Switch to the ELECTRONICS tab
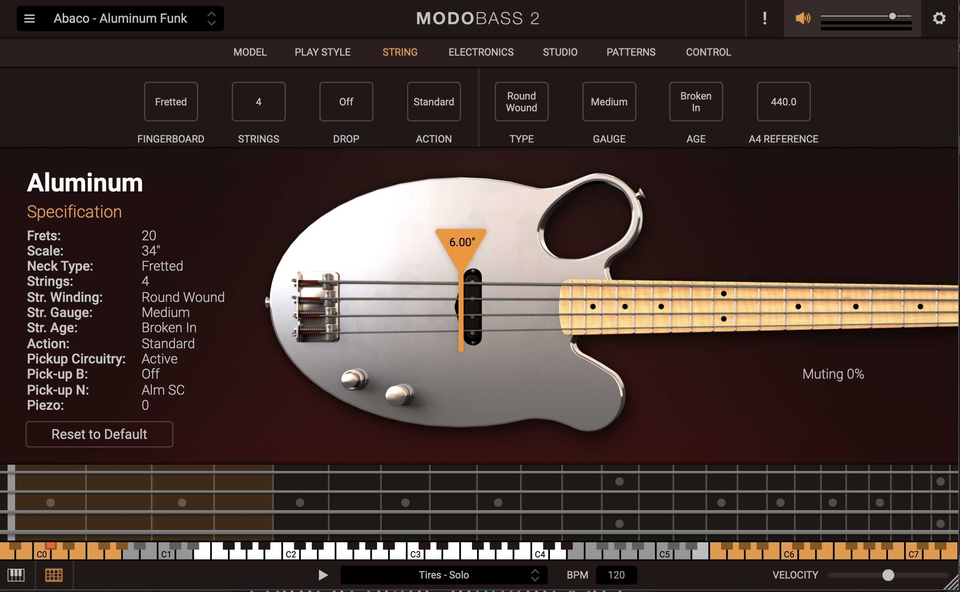This screenshot has height=592, width=960. (481, 52)
